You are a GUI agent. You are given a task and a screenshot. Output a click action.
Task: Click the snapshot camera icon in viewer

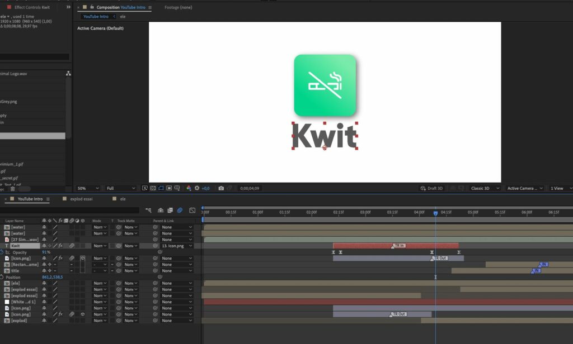tap(221, 189)
